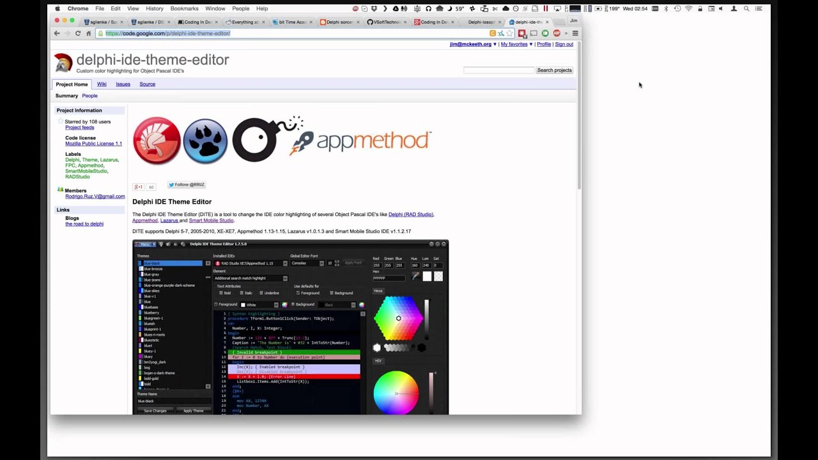Image resolution: width=818 pixels, height=460 pixels.
Task: Click the luminance slider beside hexagon picker
Action: coord(427,318)
